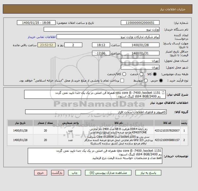Click quantity 20 in row 1
The height and width of the screenshot is (191, 198).
[46, 130]
